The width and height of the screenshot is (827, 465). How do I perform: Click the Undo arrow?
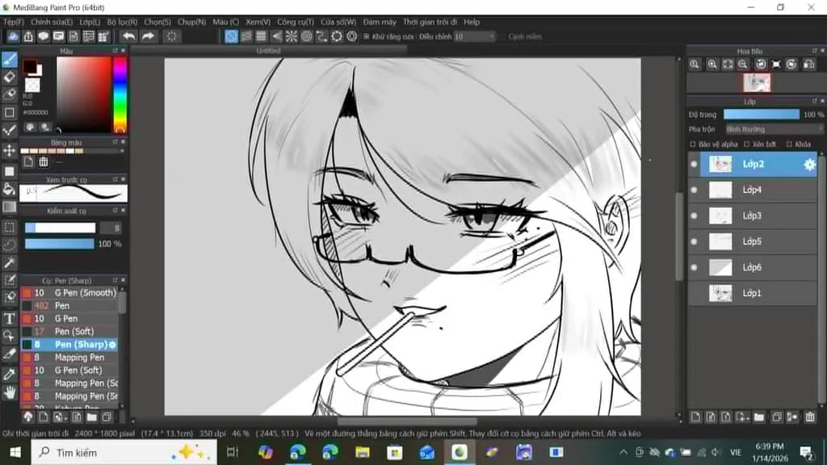(x=128, y=36)
